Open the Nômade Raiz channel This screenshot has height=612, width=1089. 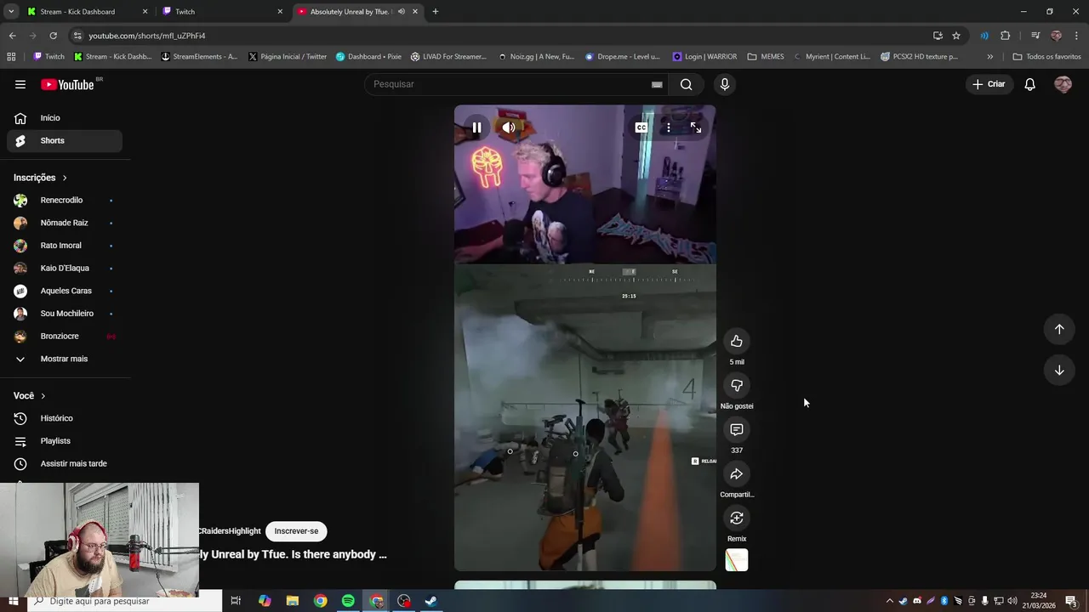click(65, 223)
